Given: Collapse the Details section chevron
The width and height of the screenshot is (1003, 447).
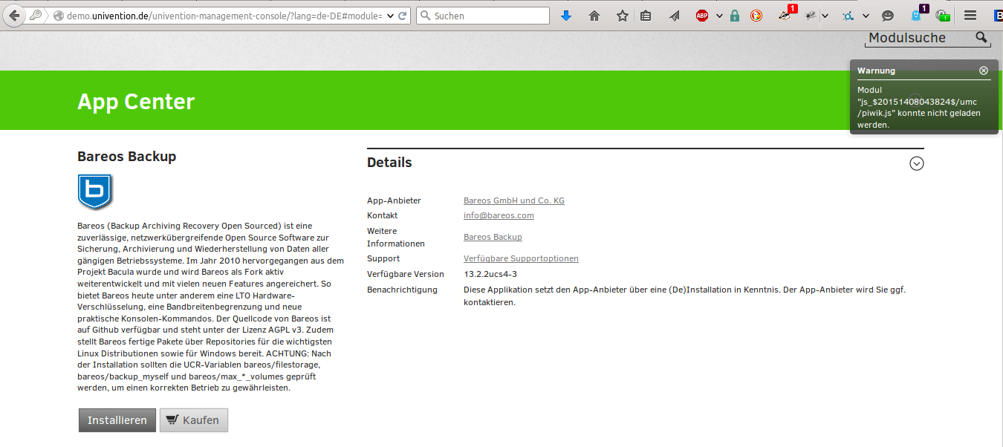Looking at the screenshot, I should point(916,163).
